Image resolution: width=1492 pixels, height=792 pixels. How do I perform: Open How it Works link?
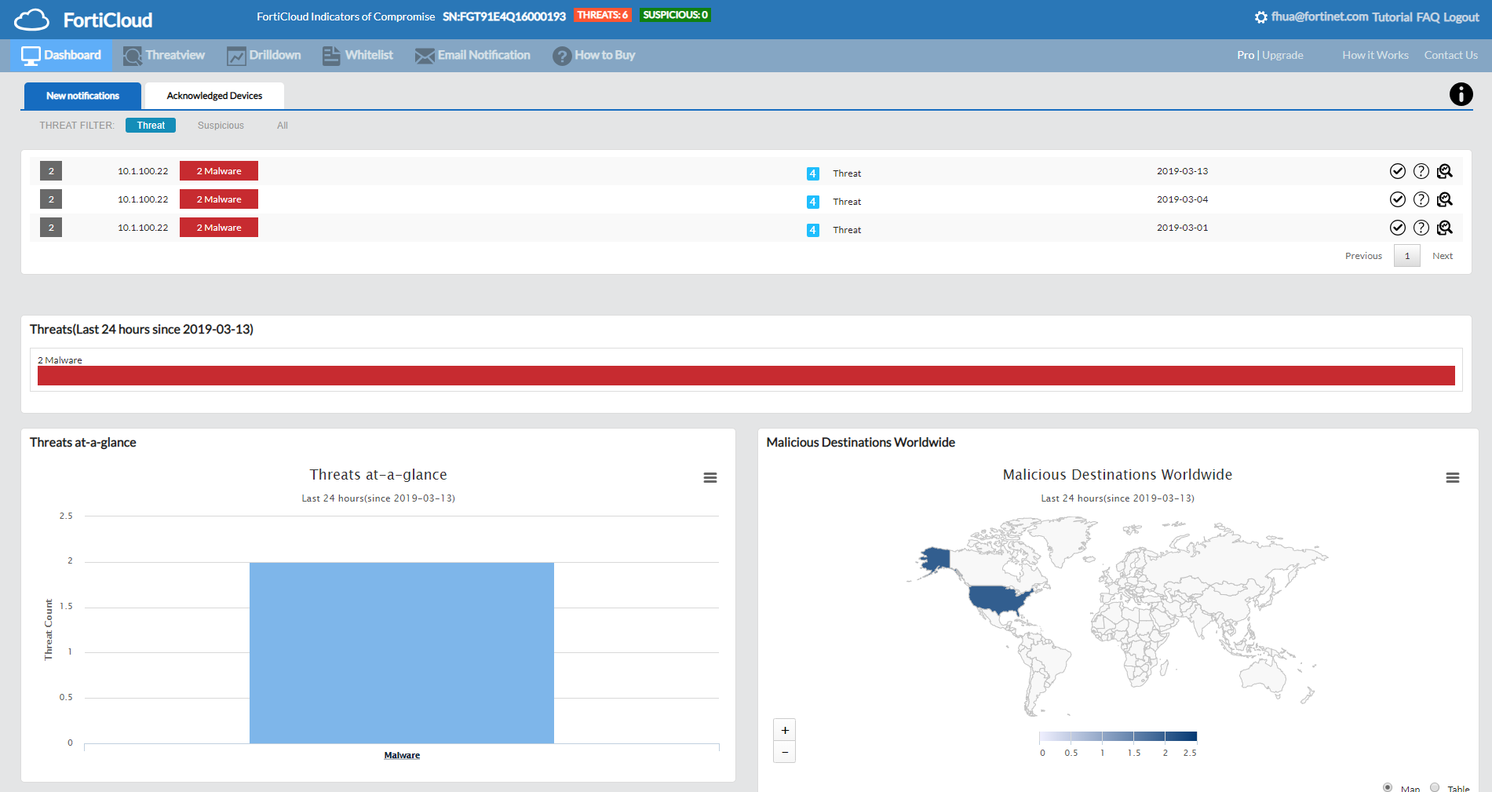tap(1375, 55)
